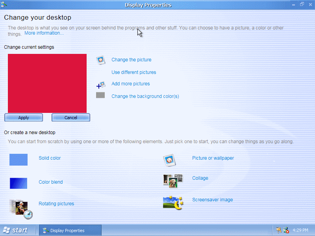Click the red desktop preview
The width and height of the screenshot is (315, 236).
click(x=47, y=83)
